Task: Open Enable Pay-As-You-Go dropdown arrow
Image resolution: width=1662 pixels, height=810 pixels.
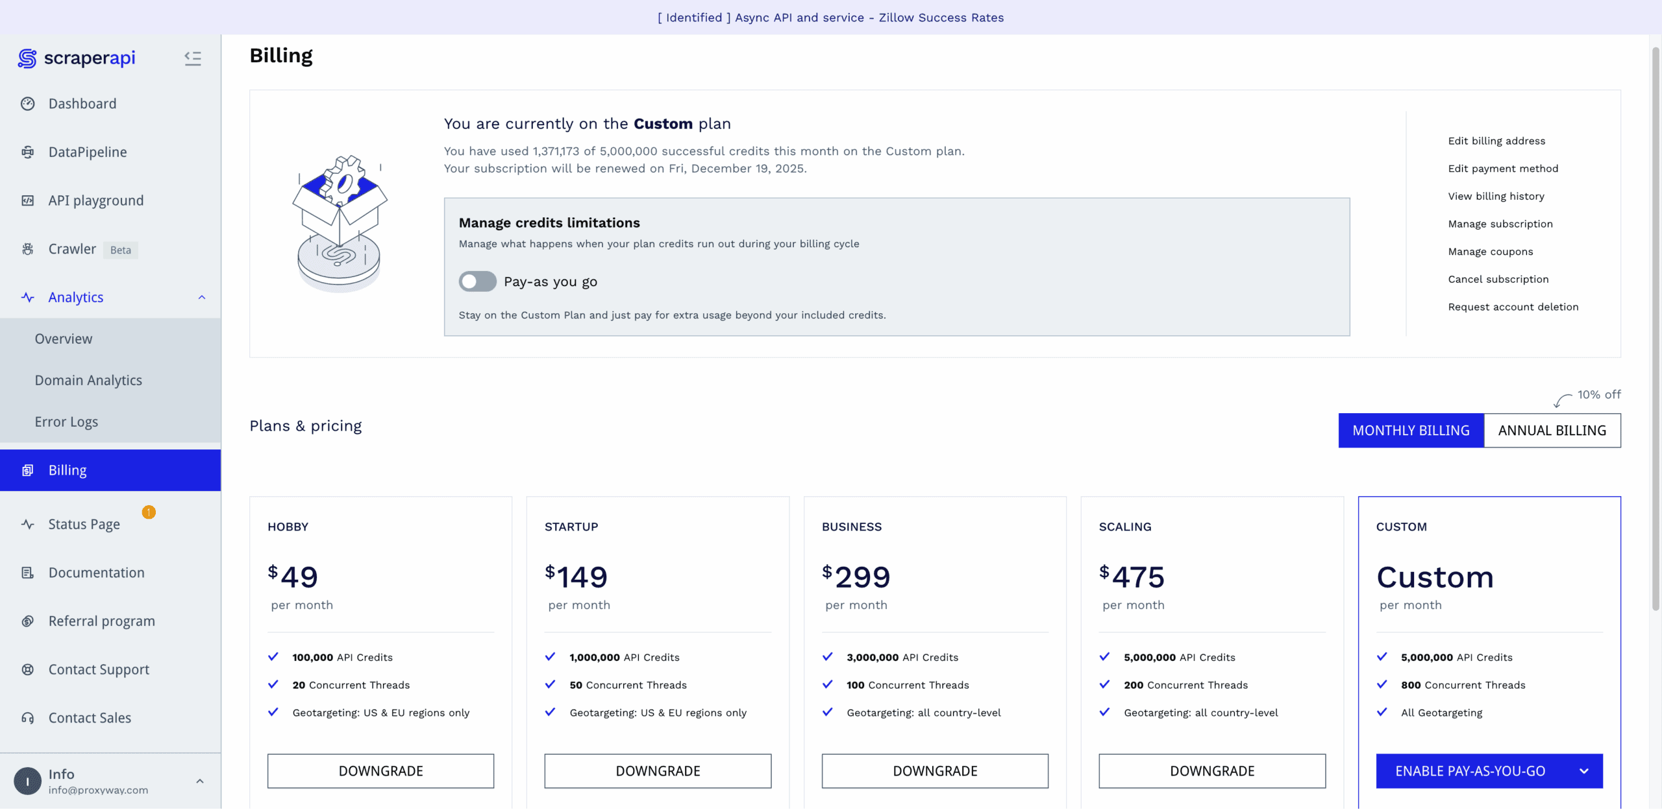Action: click(1583, 771)
